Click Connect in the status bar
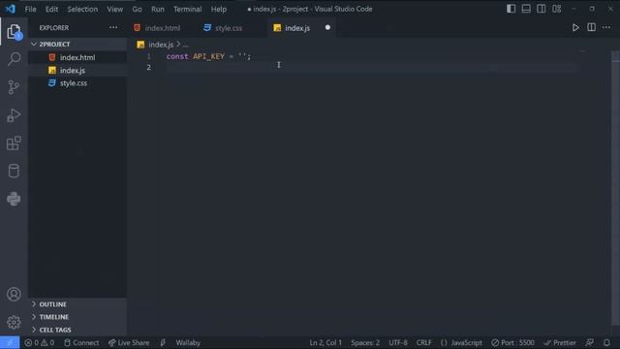This screenshot has height=349, width=620. point(81,342)
